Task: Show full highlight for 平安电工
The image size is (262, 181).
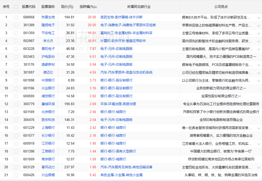Action: [x=258, y=34]
